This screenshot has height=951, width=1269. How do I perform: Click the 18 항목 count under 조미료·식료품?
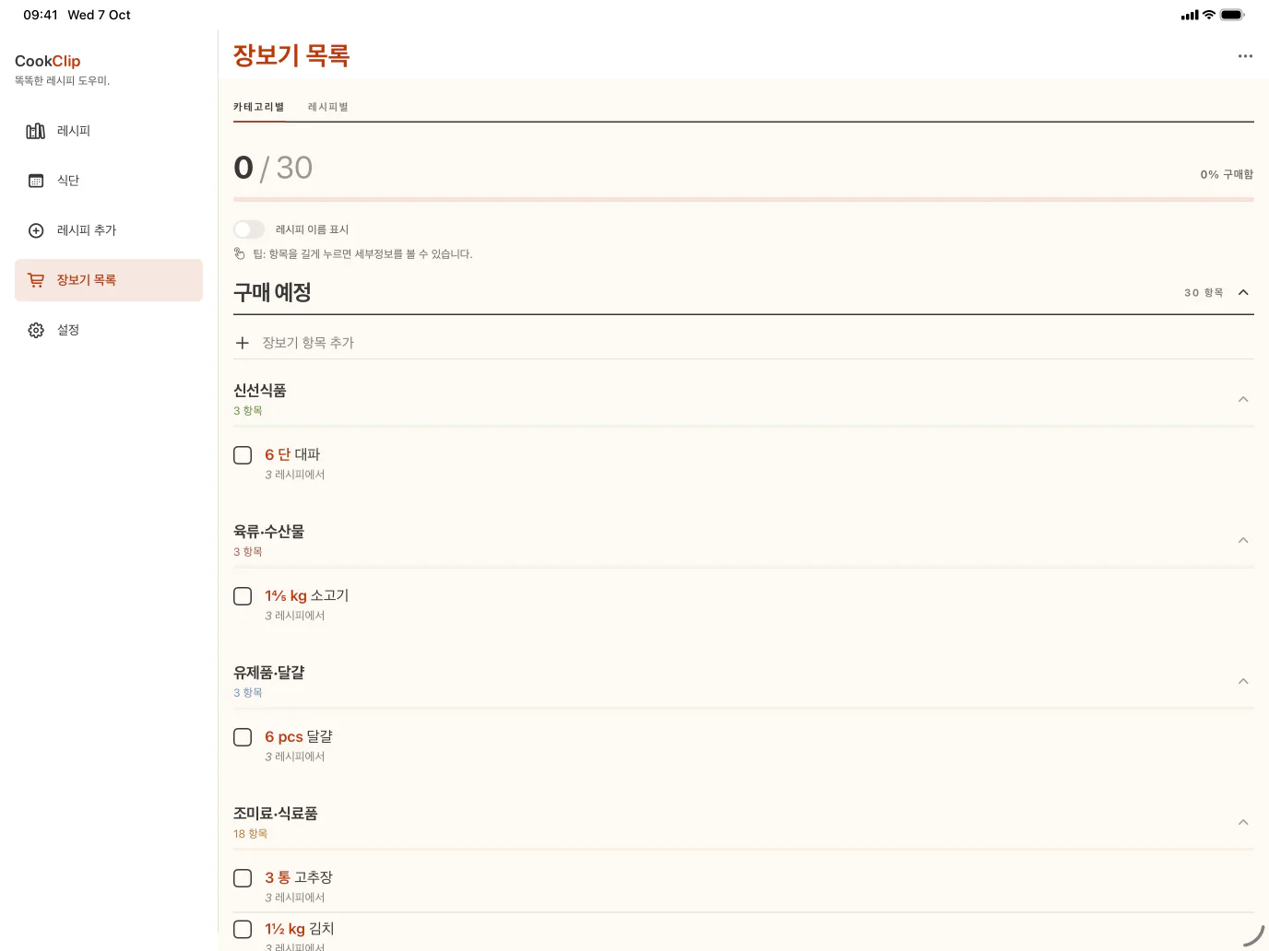coord(250,834)
